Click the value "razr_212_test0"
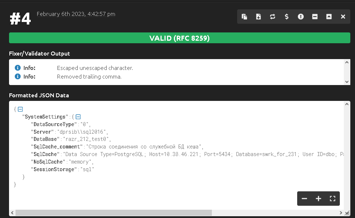This screenshot has height=218, width=355. pyautogui.click(x=86, y=139)
